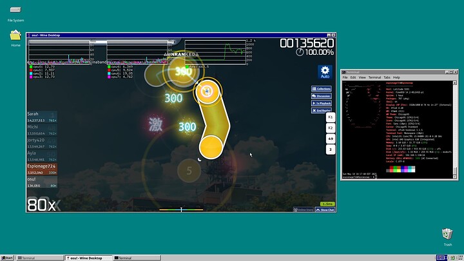Screen dimensions: 464x261
Task: Open the File System desktop icon
Action: click(x=15, y=14)
